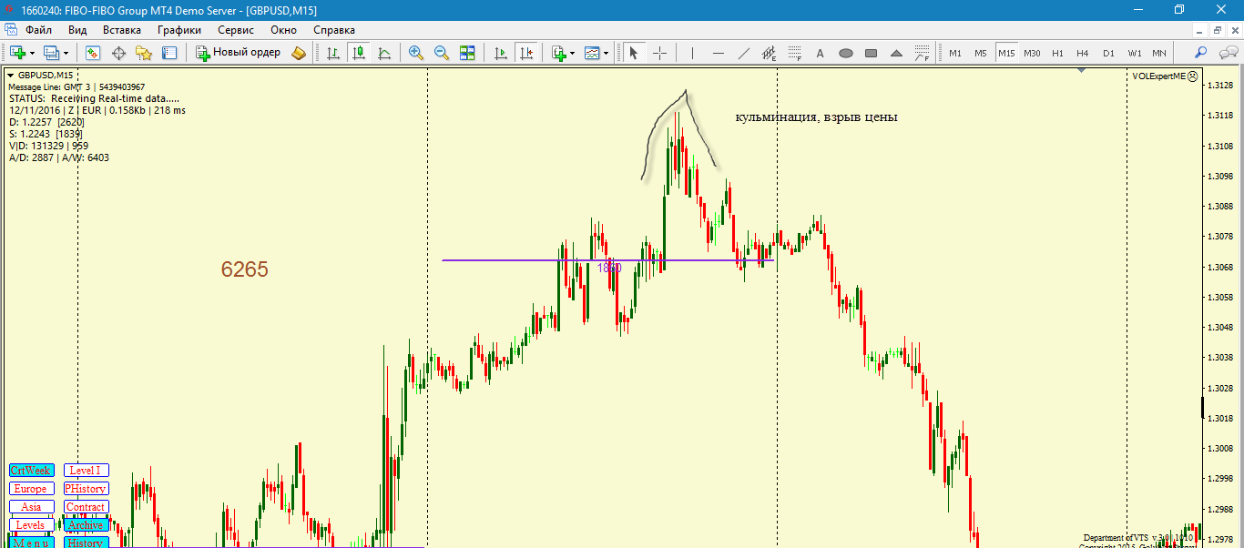Viewport: 1244px width, 548px height.
Task: Switch to H4 timeframe
Action: tap(1083, 53)
